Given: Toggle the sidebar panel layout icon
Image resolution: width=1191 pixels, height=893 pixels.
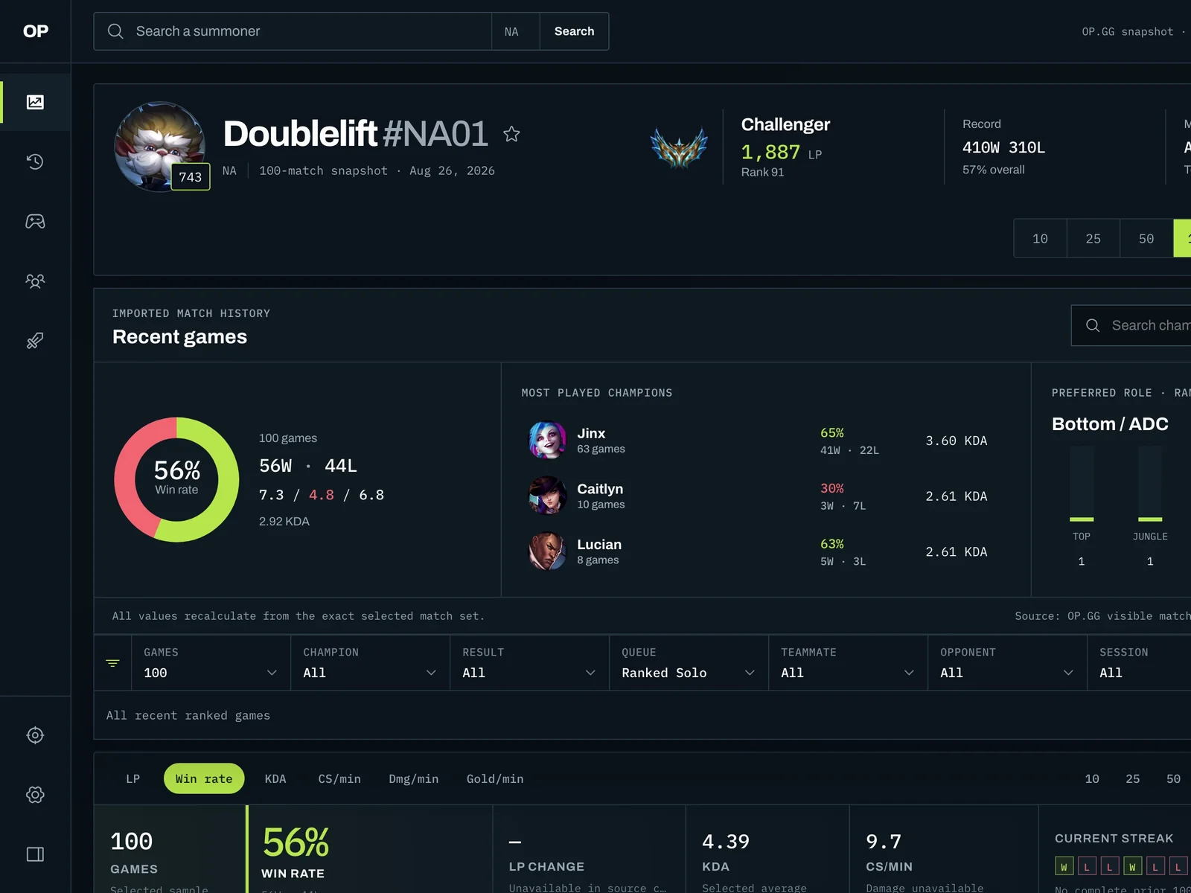Looking at the screenshot, I should (x=35, y=854).
